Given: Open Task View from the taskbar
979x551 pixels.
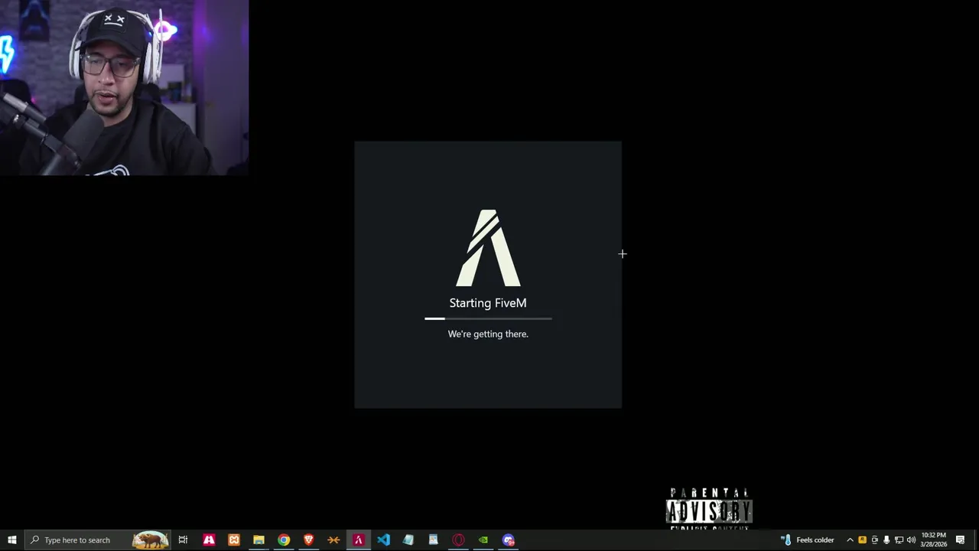Looking at the screenshot, I should pos(183,540).
